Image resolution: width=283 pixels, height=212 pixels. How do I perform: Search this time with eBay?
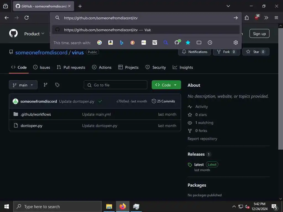click(144, 43)
